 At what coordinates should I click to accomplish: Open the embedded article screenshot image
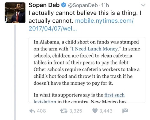[x=87, y=70]
